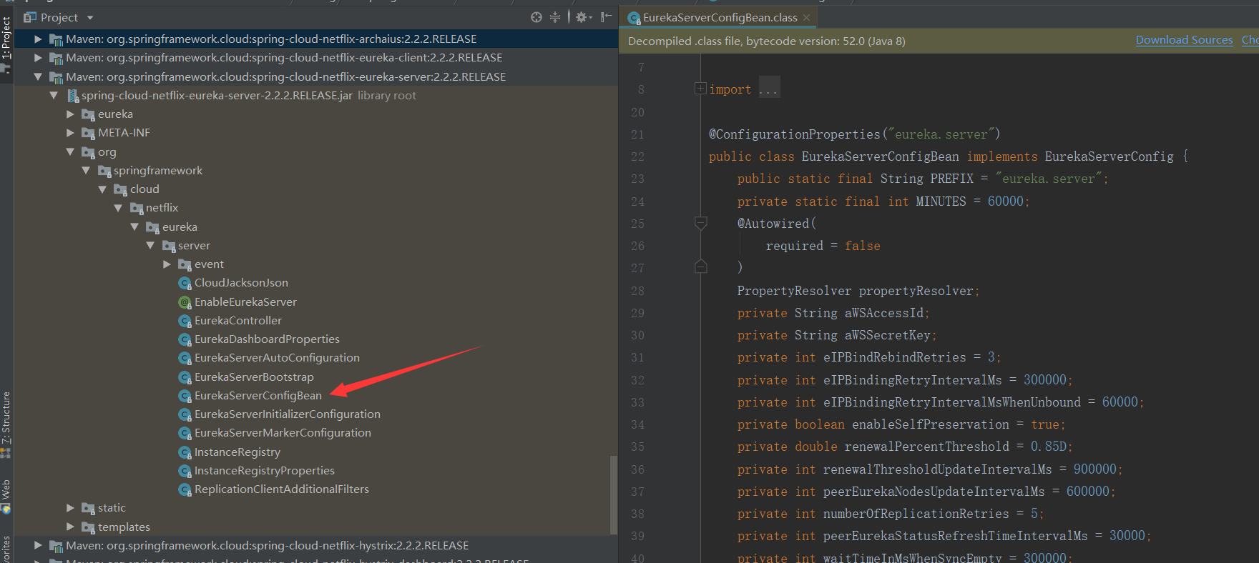Click line number 33 in the gutter
Viewport: 1259px width, 563px height.
(637, 402)
